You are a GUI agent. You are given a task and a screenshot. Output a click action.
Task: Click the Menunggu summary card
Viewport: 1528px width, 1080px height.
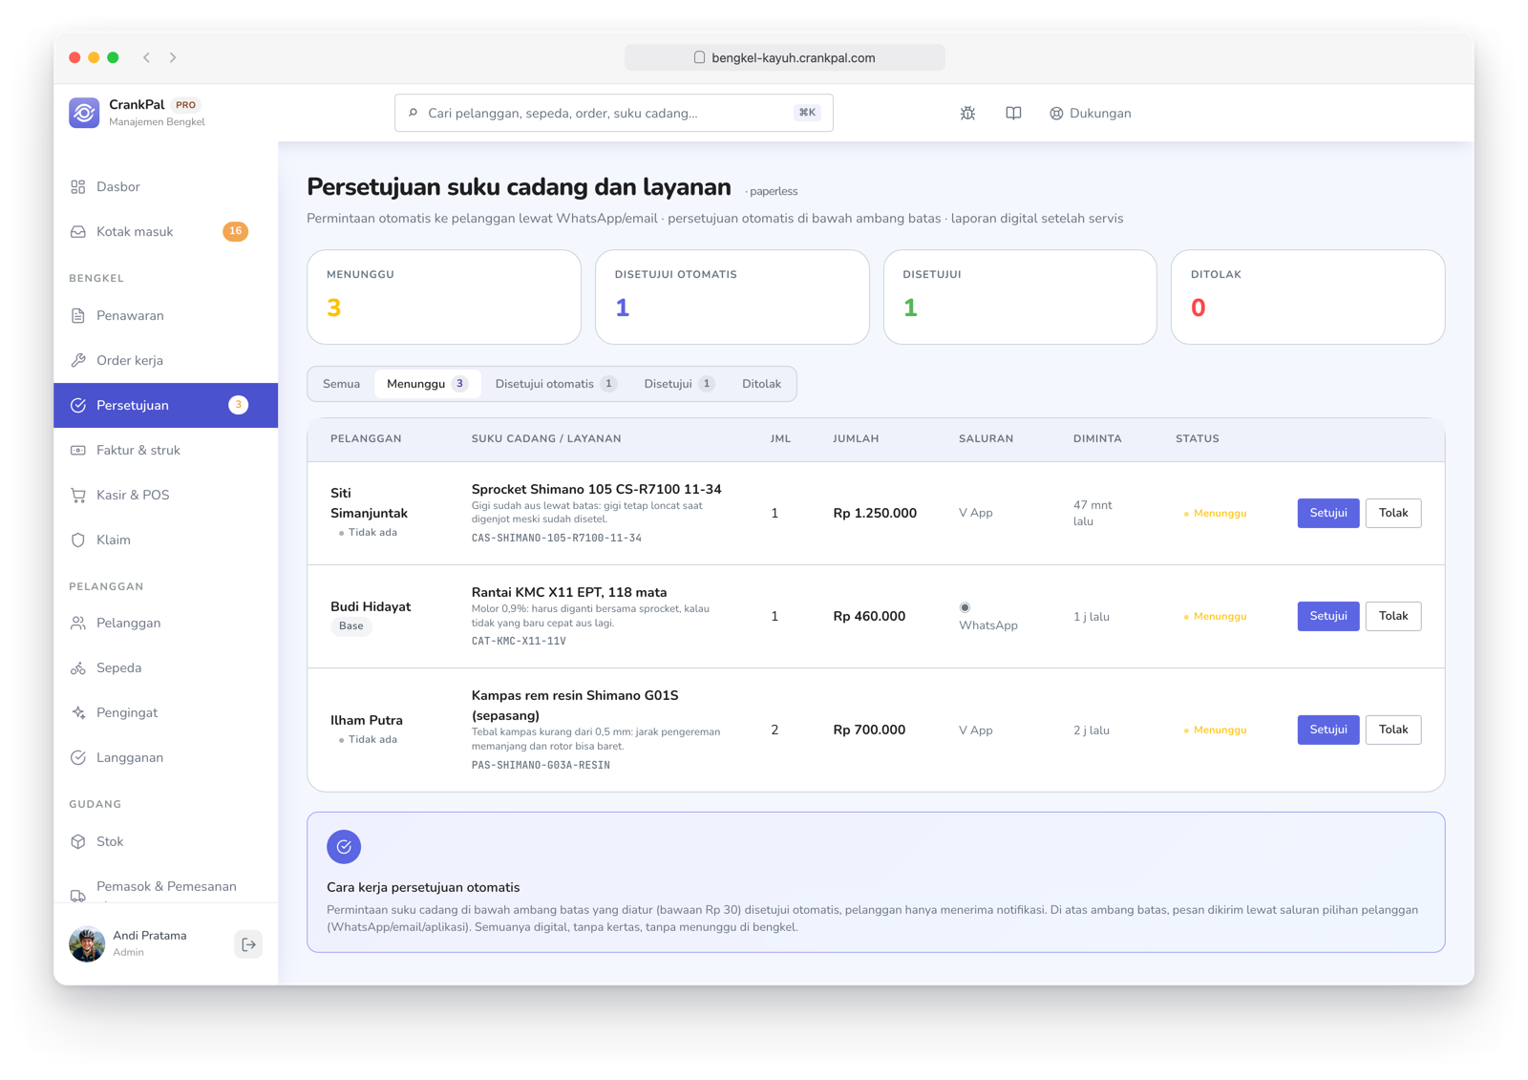pos(444,297)
